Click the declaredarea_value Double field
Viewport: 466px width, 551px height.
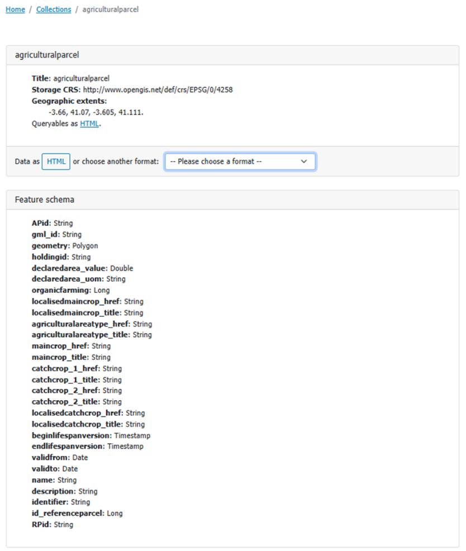pos(82,268)
